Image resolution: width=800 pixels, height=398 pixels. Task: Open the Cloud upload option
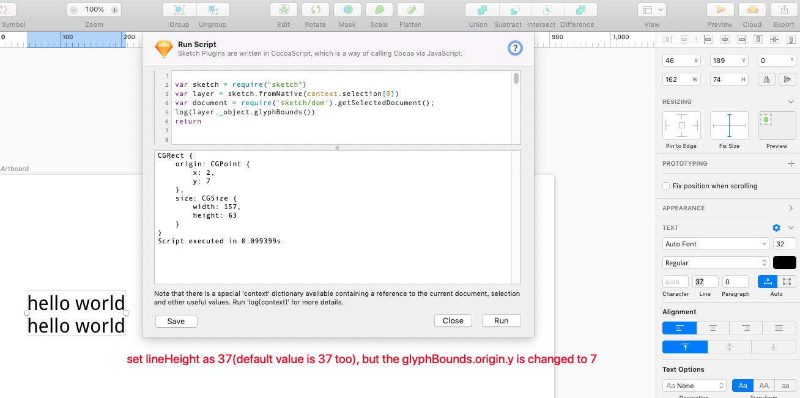click(x=752, y=10)
